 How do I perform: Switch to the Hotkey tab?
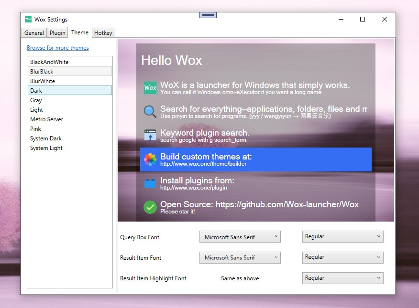click(103, 33)
